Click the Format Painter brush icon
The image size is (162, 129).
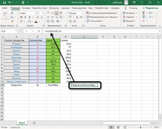coord(12,21)
